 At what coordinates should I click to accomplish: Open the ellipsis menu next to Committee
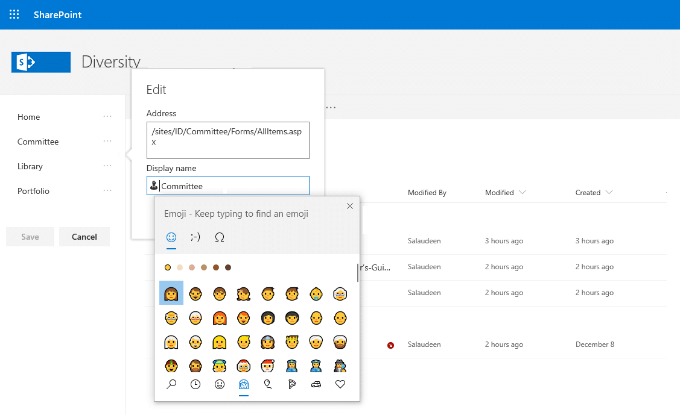point(107,141)
